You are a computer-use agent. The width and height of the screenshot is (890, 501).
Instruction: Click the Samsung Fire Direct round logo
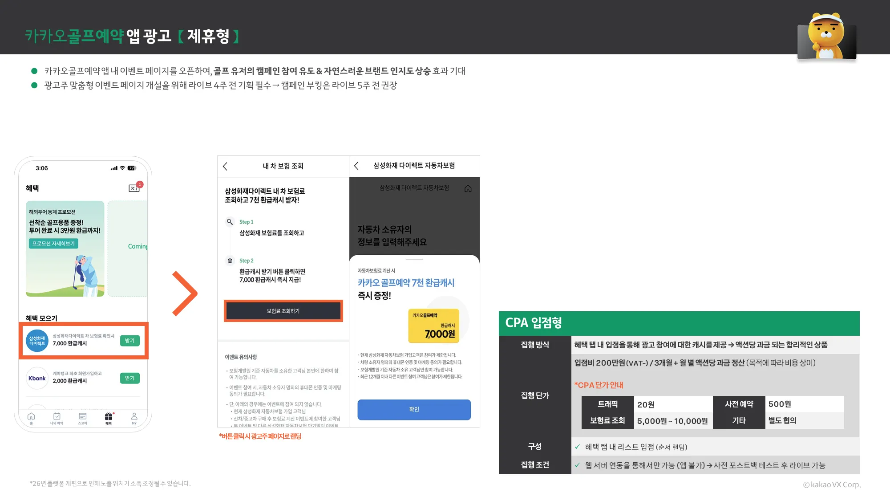(37, 341)
